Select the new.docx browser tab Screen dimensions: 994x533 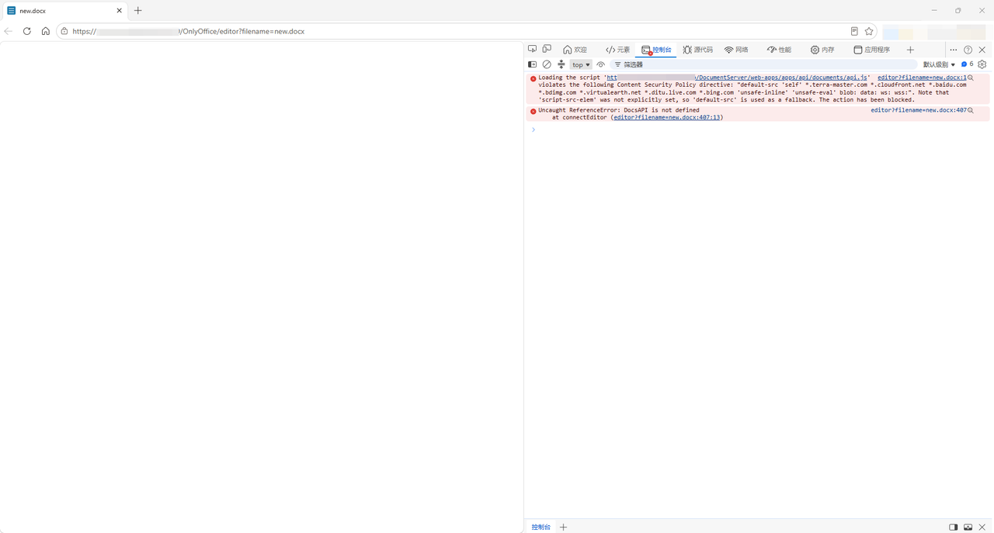[x=65, y=11]
